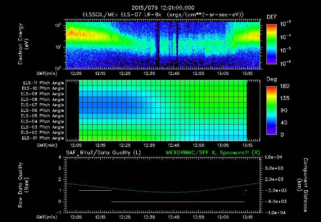Select the ELS-03 Pitch Angle row label
This screenshot has height=222, width=321.
click(x=43, y=127)
